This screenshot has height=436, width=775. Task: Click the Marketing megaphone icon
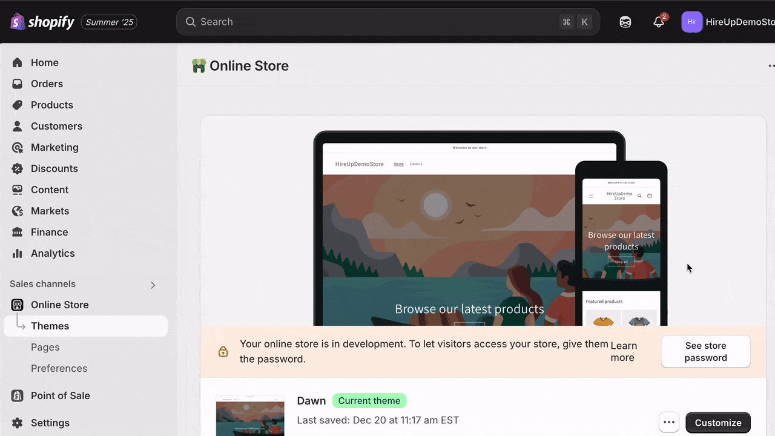tap(18, 147)
